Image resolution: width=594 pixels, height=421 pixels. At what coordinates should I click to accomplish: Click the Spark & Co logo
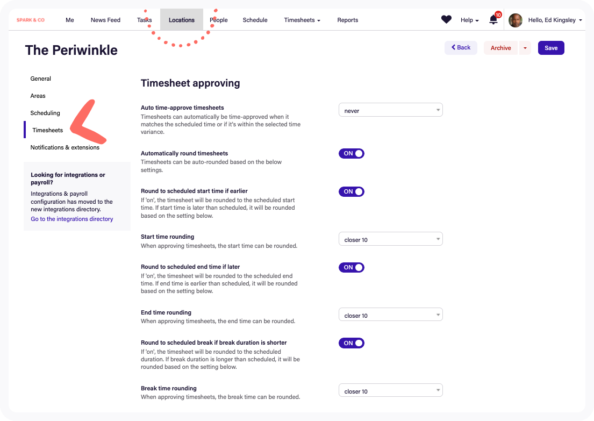coord(30,20)
